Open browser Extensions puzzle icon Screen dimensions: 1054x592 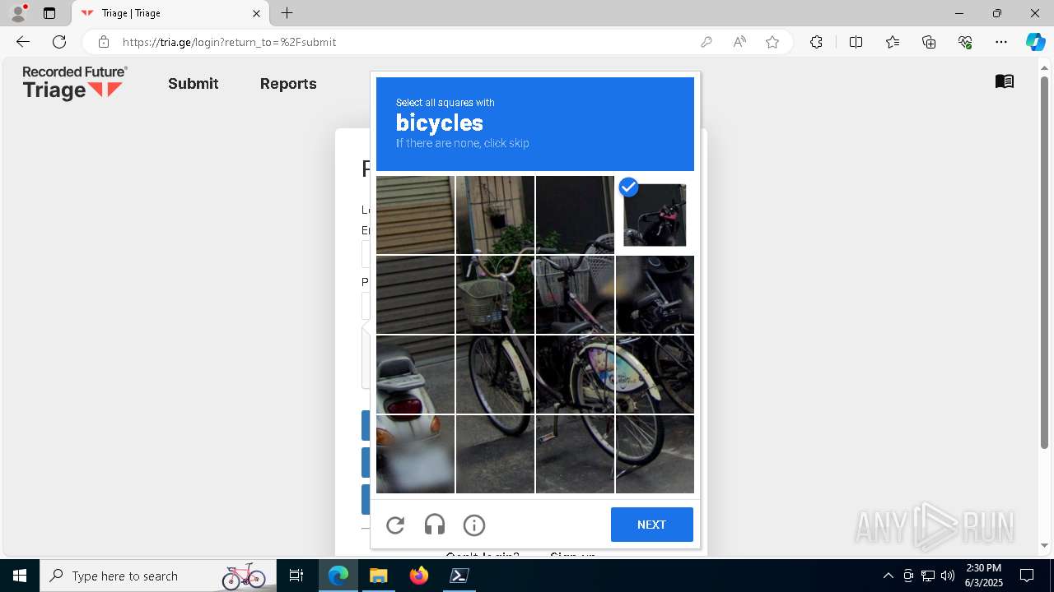click(816, 42)
